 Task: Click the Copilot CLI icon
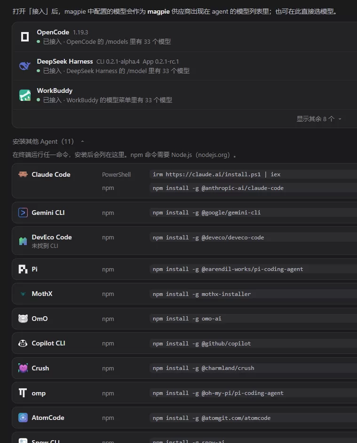23,343
